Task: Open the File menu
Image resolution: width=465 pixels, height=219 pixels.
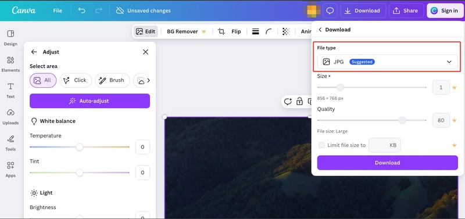Action: pos(58,10)
